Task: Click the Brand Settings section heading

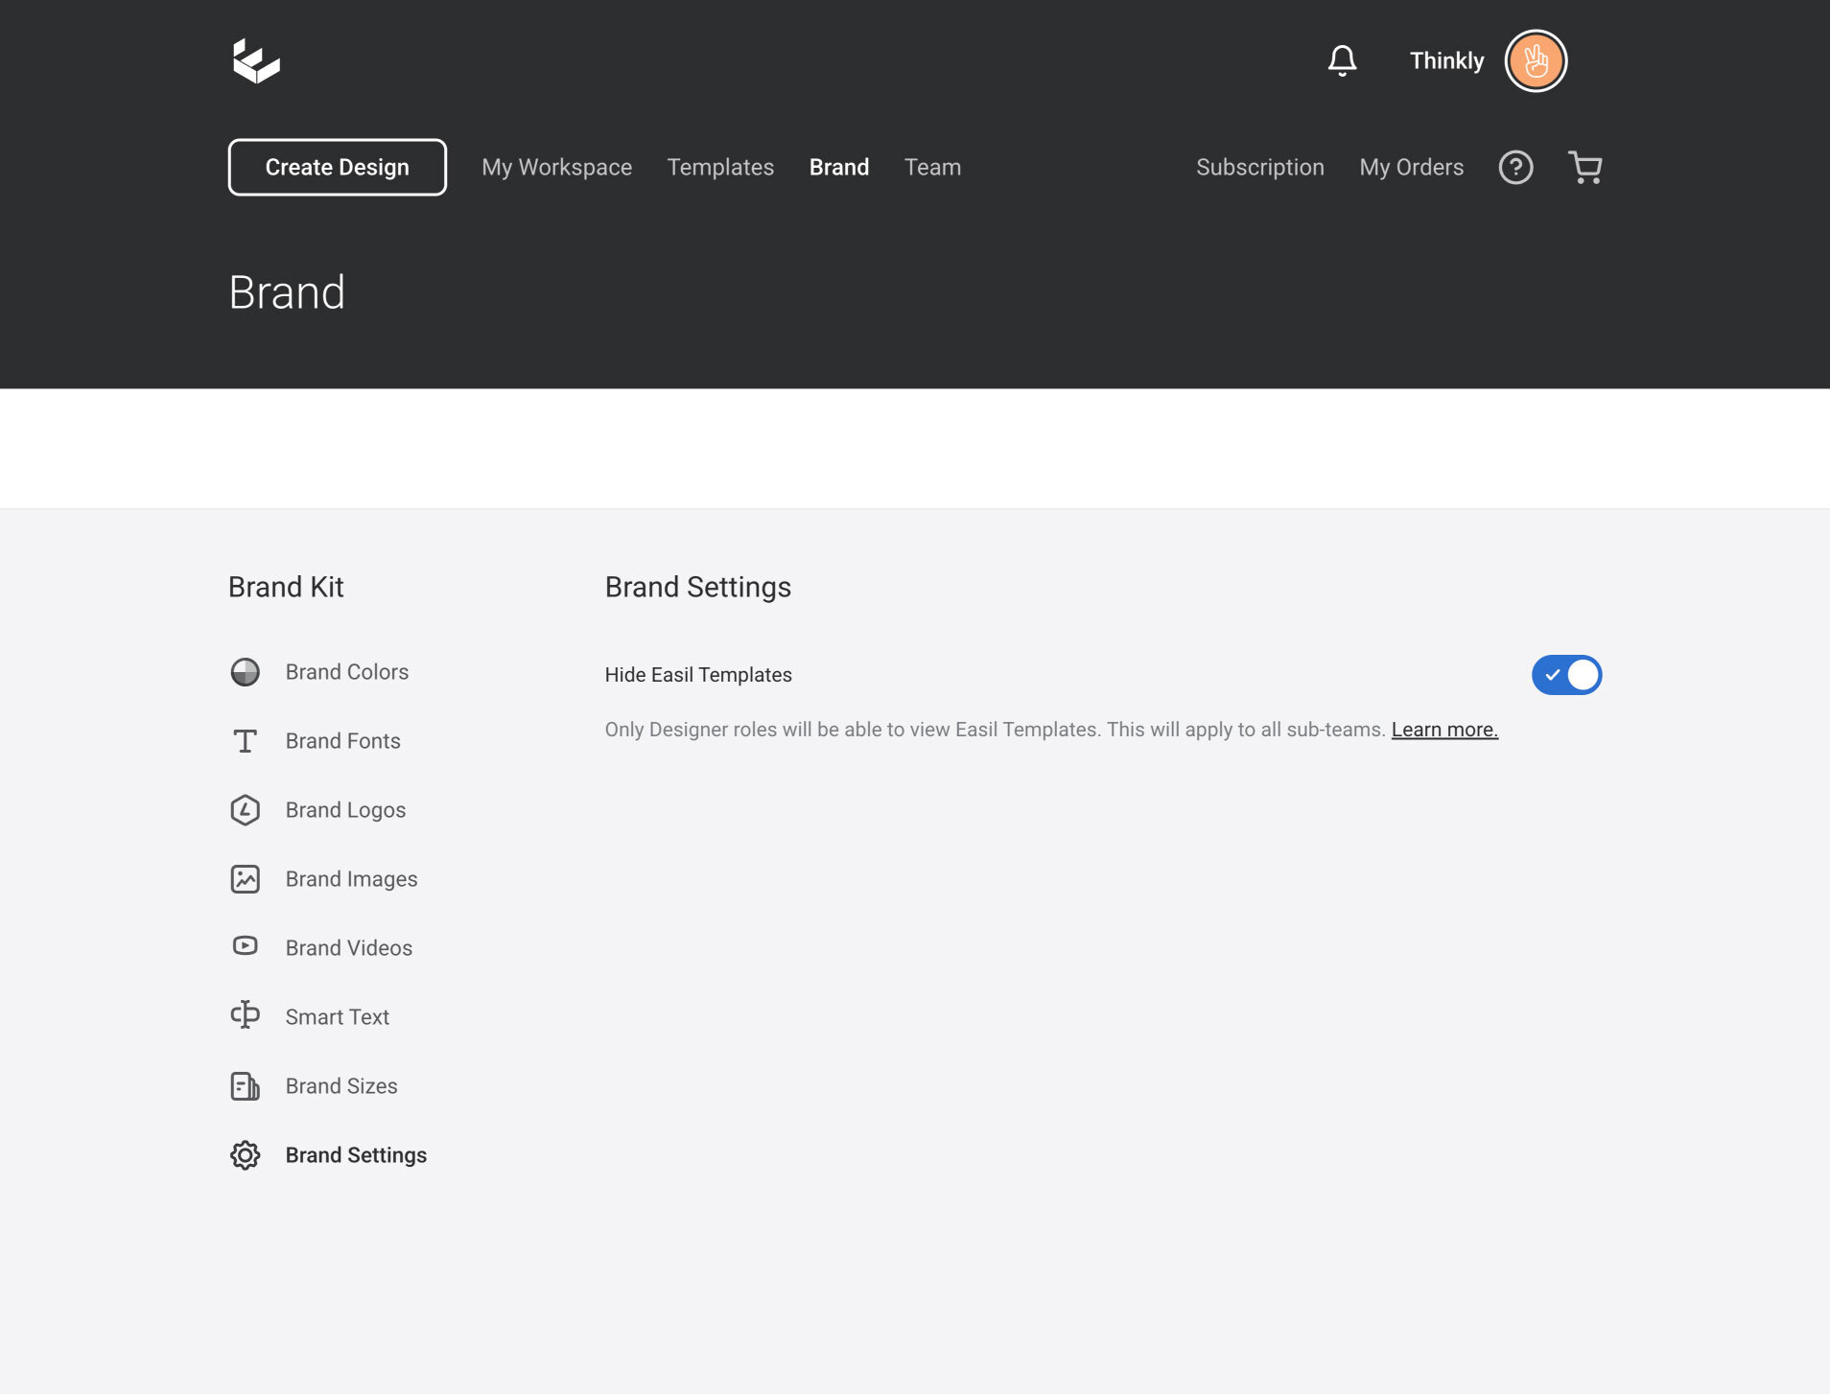Action: [698, 587]
